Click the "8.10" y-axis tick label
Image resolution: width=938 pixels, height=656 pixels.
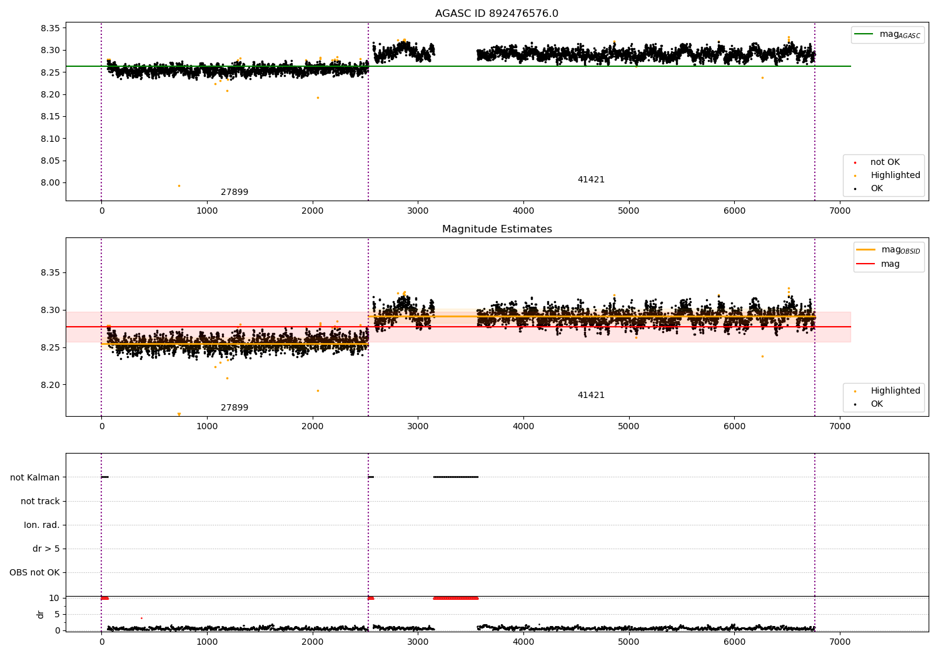[x=50, y=139]
